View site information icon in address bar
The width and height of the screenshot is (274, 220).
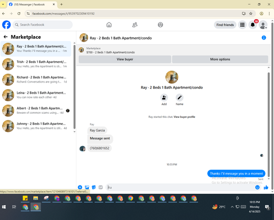tap(28, 14)
